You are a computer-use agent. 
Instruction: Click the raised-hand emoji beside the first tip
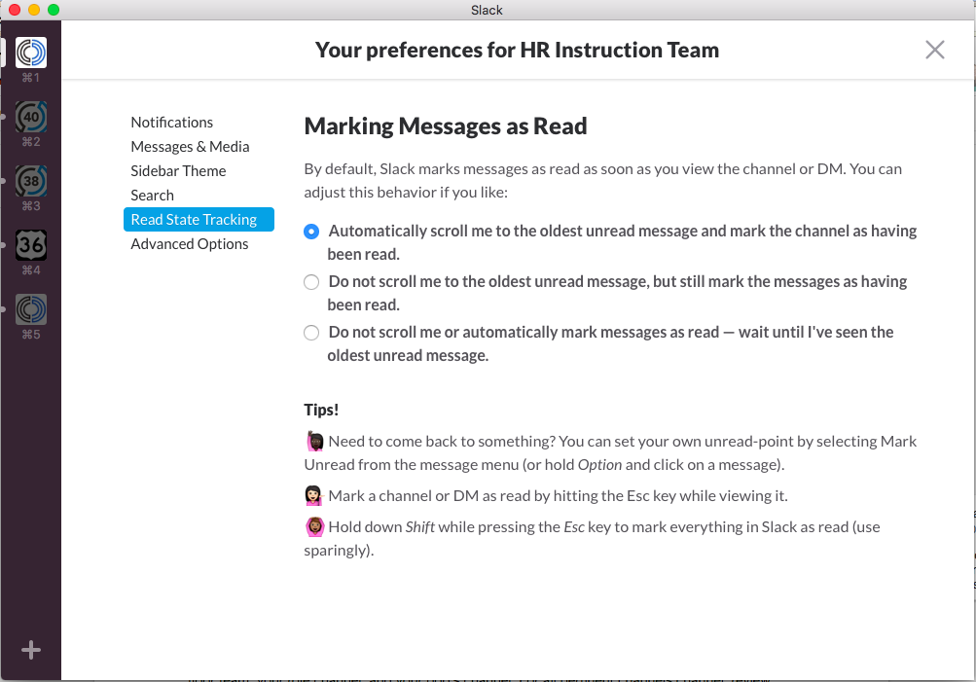[x=315, y=441]
